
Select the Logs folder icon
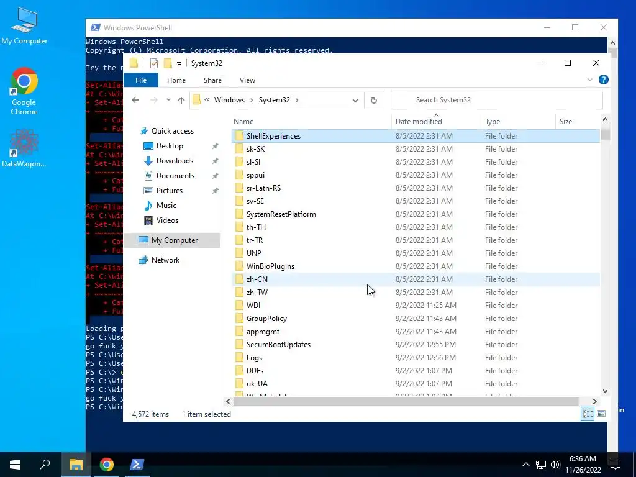(239, 358)
